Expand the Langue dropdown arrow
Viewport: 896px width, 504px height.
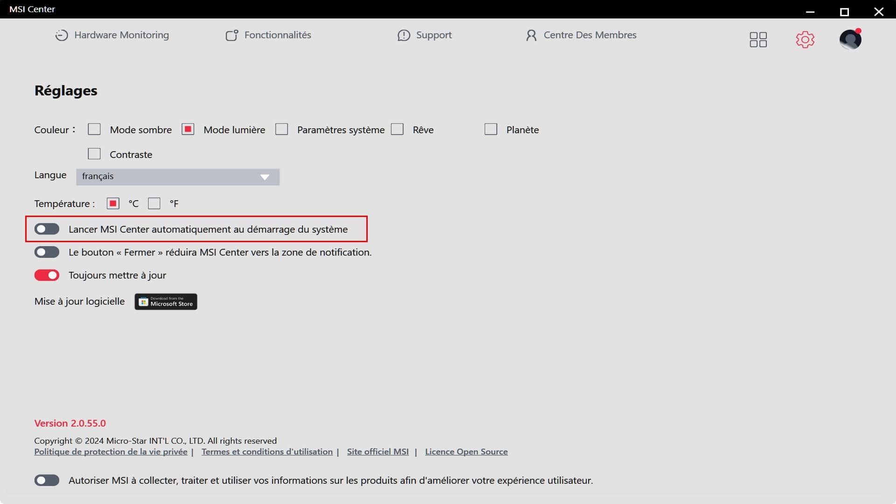click(x=265, y=177)
